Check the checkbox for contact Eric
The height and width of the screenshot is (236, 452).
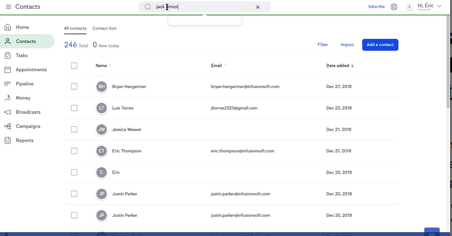tap(74, 172)
